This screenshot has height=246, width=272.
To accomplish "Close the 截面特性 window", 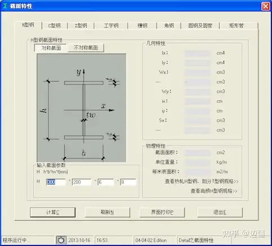I will click(x=266, y=6).
